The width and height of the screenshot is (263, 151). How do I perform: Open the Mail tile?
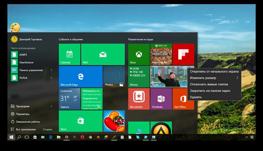coord(103,54)
